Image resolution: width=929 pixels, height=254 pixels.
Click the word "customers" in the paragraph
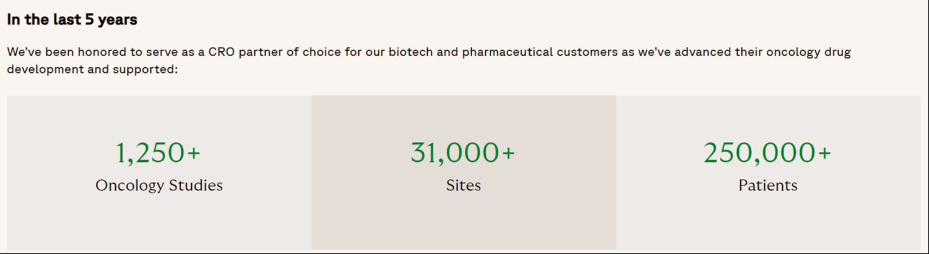[x=587, y=52]
